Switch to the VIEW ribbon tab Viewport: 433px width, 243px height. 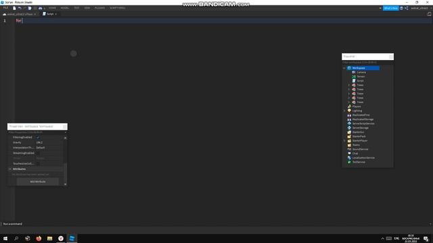tap(87, 8)
